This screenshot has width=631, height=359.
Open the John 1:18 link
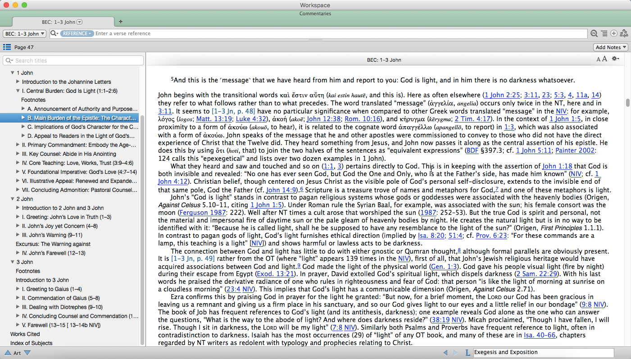[x=557, y=166]
